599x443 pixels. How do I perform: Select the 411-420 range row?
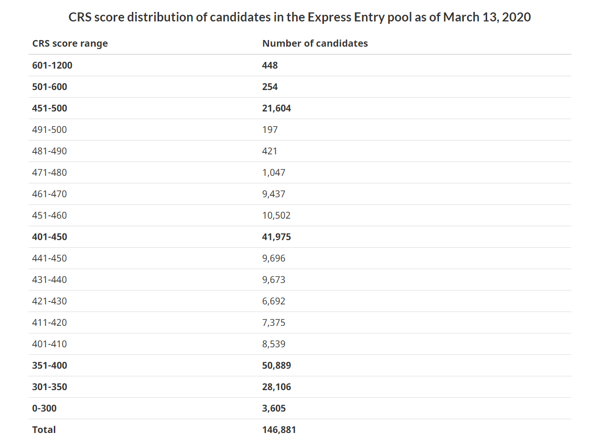pyautogui.click(x=299, y=322)
